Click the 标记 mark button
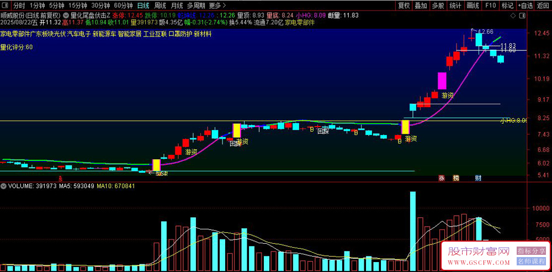Viewport: 552px width, 272px height. pos(507,6)
